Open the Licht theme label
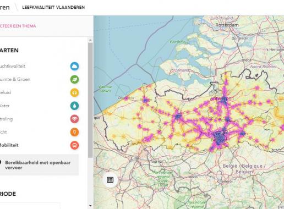284x209 pixels. tap(3, 132)
